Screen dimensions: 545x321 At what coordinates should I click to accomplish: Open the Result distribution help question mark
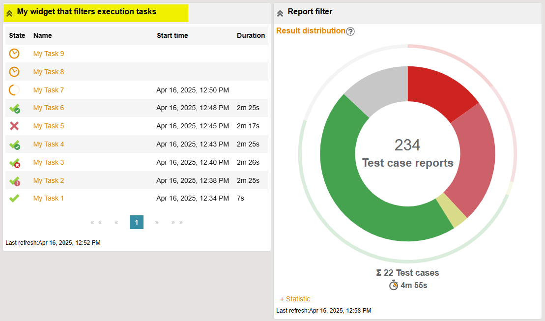tap(350, 30)
